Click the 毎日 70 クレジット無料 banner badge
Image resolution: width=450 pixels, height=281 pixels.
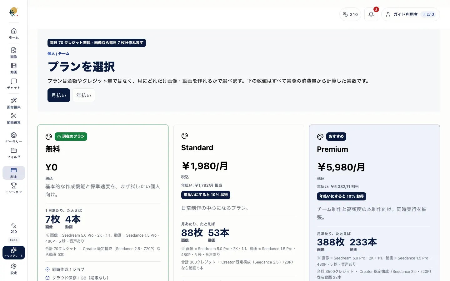point(97,43)
